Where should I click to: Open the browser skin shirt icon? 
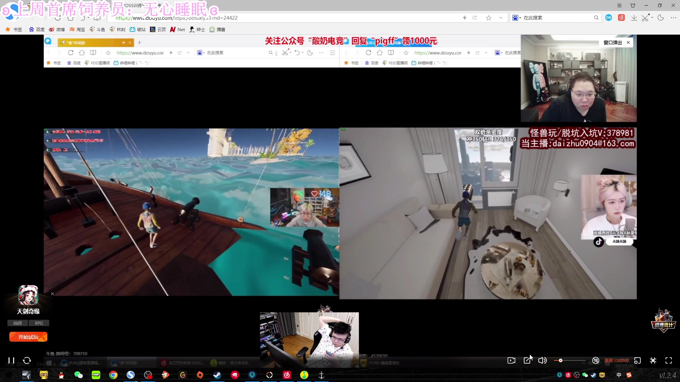pos(633,5)
